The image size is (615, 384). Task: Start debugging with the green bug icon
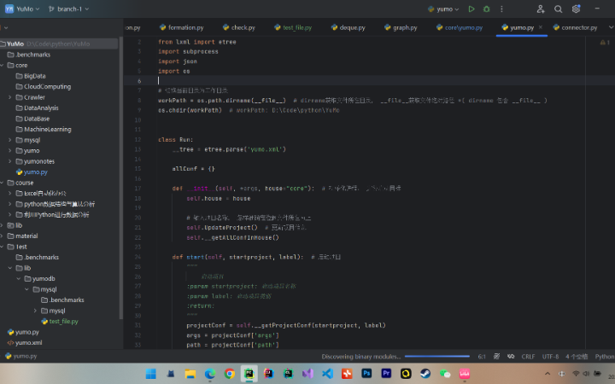(x=486, y=9)
